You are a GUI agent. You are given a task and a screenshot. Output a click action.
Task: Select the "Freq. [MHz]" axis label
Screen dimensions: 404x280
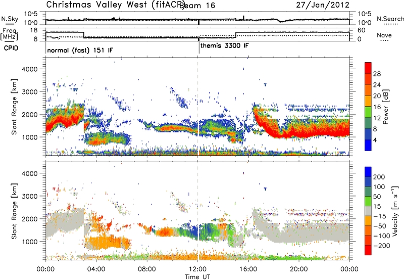tap(9, 34)
